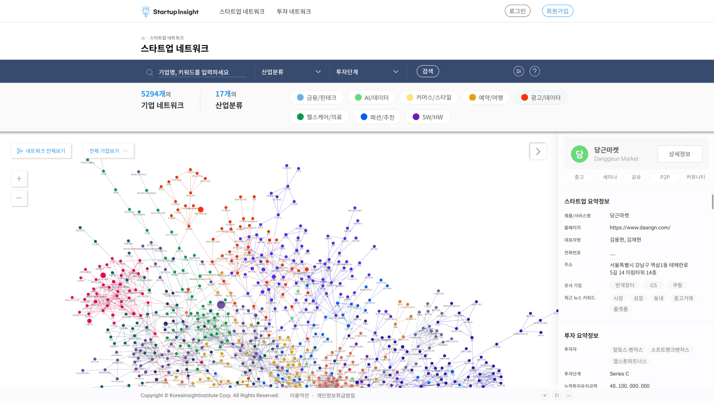
Task: Collapse side panel with right arrow button
Action: (538, 152)
